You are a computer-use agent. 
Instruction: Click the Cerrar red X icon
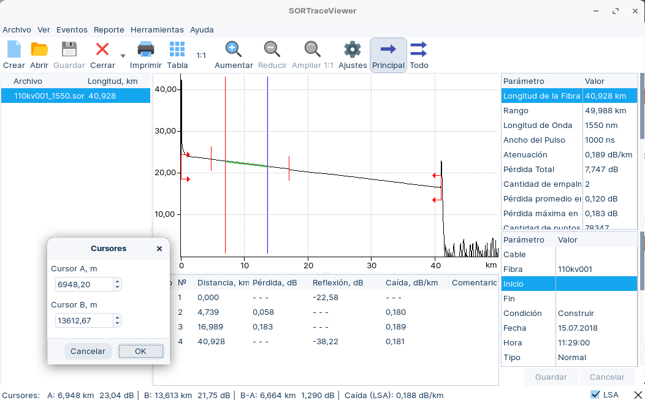(x=102, y=50)
